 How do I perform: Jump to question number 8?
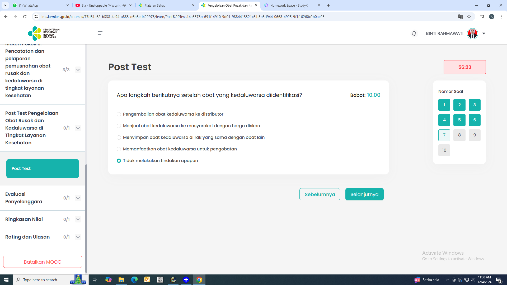pos(459,135)
